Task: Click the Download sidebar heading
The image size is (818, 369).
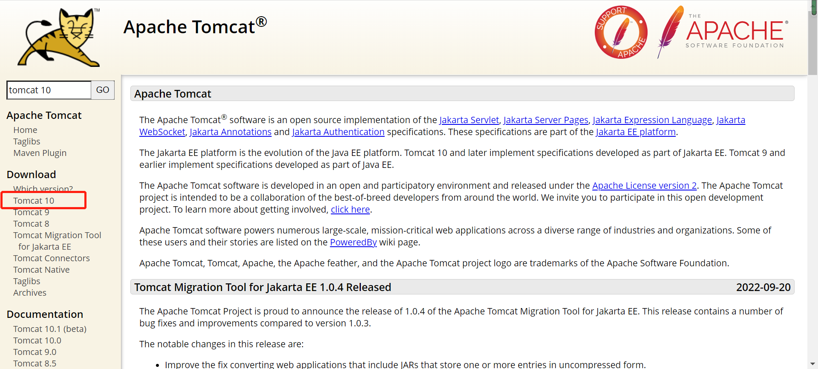Action: coord(31,174)
